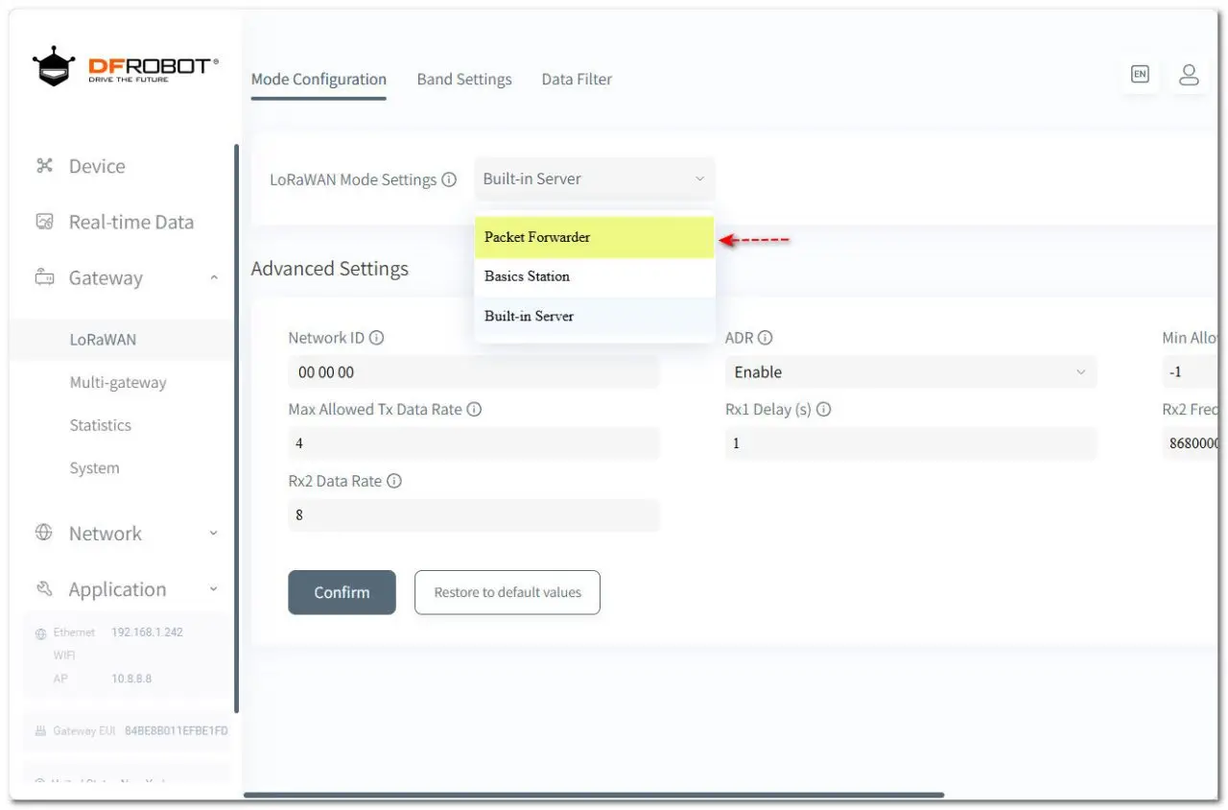Image resolution: width=1228 pixels, height=810 pixels.
Task: Click the Network globe icon
Action: point(43,533)
